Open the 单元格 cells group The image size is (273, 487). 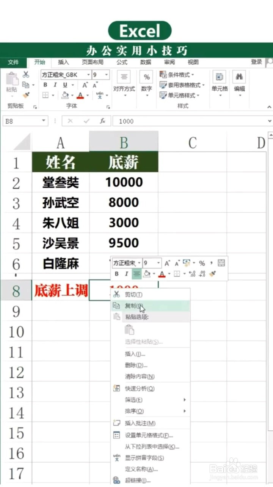pos(220,83)
